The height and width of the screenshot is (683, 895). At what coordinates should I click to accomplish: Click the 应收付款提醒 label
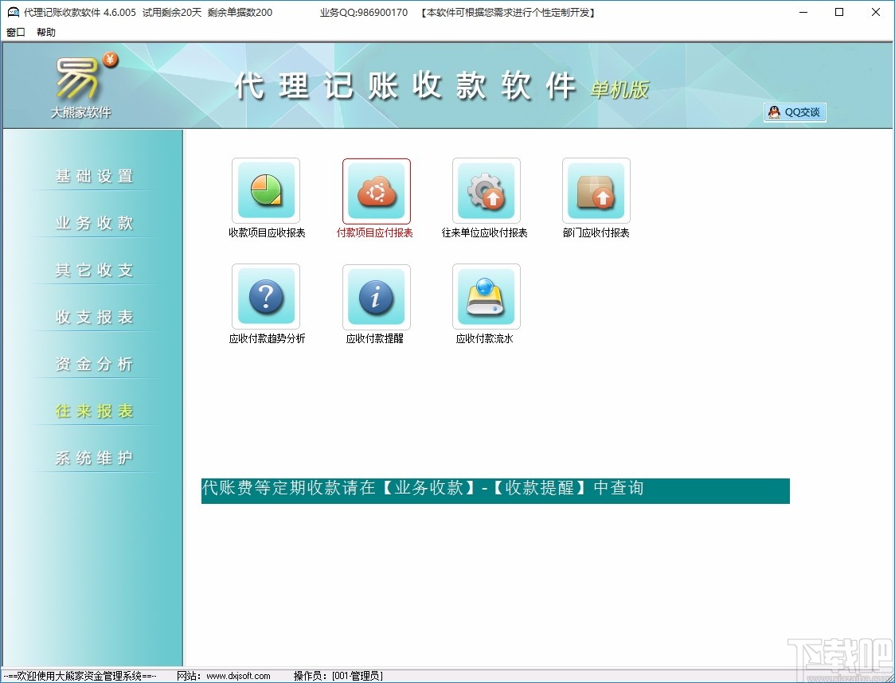(x=375, y=338)
